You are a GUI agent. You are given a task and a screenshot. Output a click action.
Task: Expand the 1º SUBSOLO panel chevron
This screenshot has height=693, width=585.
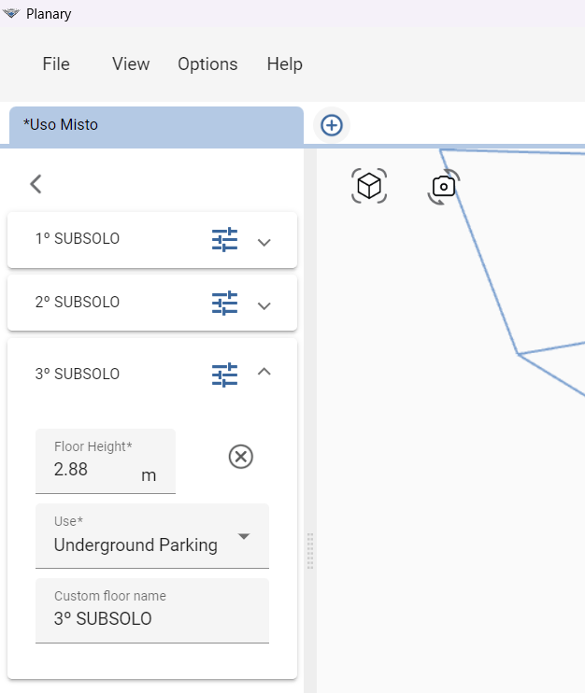coord(264,242)
